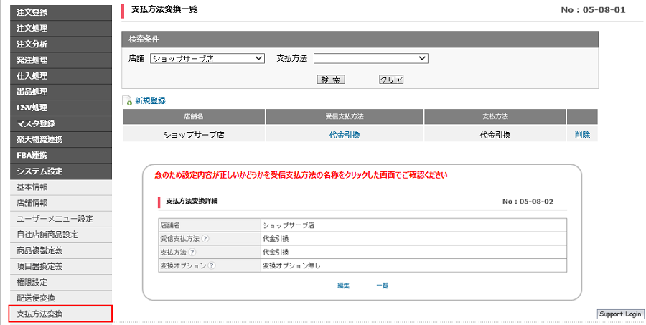Open 注文分析 menu

click(61, 44)
